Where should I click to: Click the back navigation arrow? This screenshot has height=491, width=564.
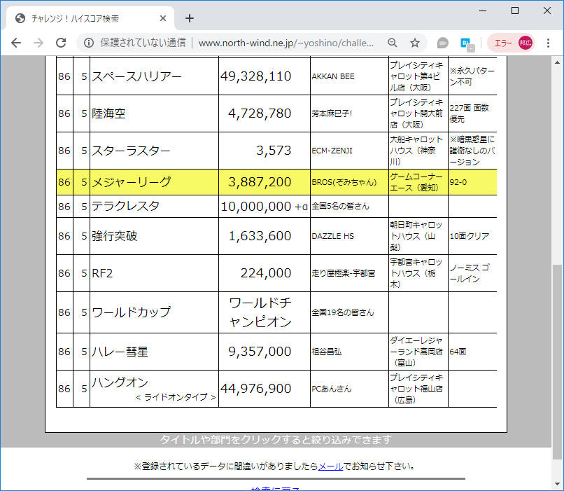tap(15, 43)
